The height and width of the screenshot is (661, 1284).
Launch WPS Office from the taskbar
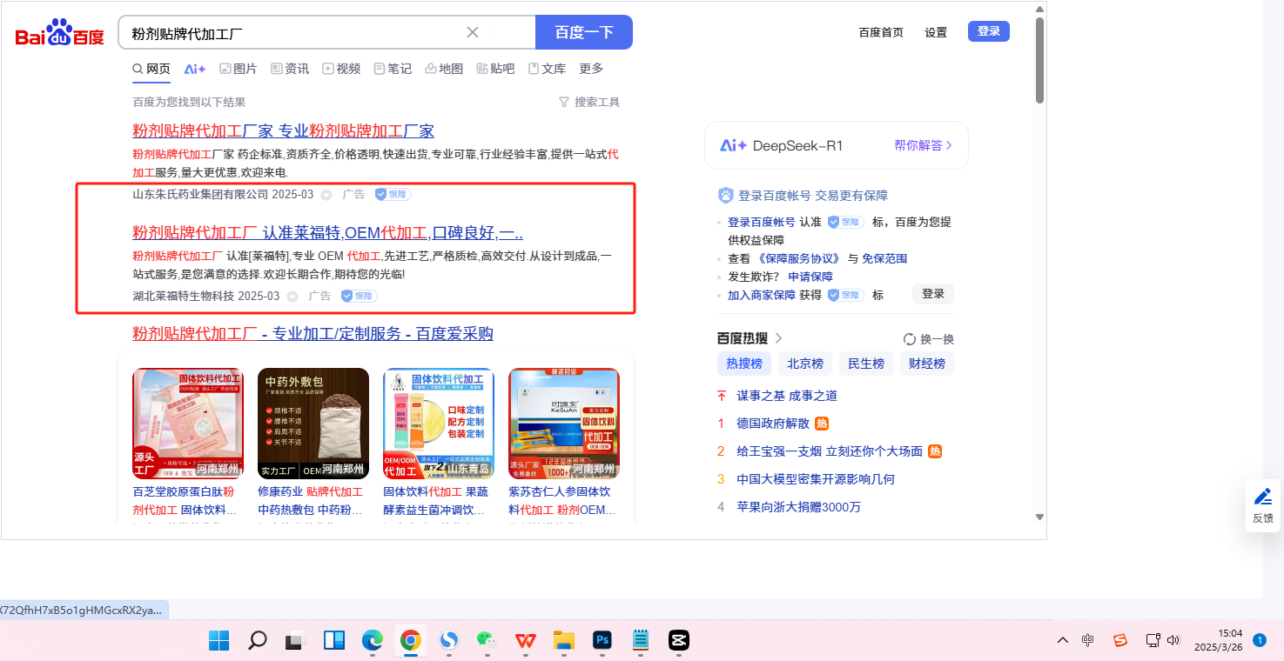(x=525, y=641)
